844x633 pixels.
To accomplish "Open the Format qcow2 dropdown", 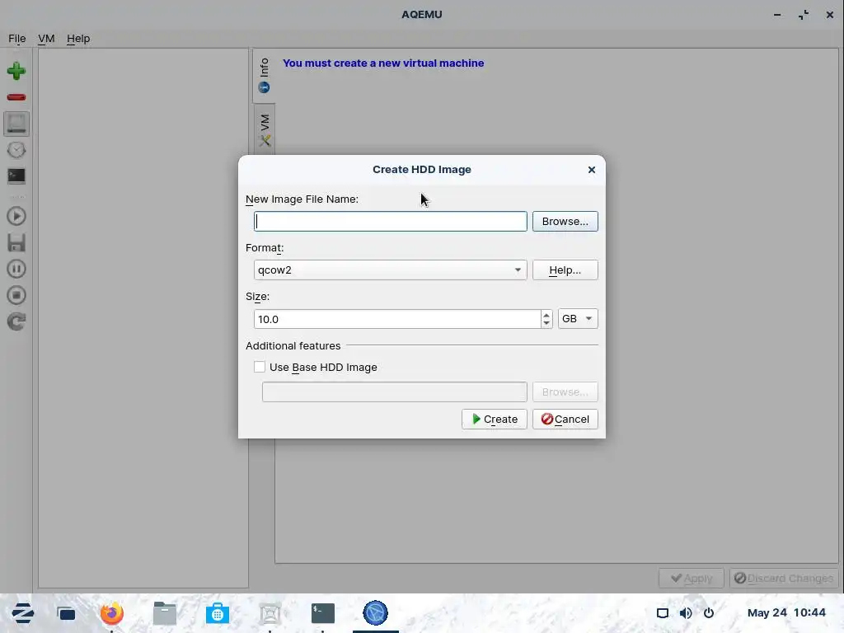I will (x=390, y=270).
